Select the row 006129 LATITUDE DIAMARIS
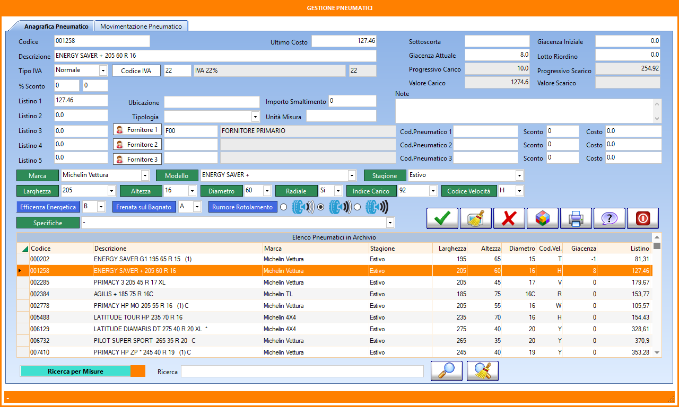Viewport: 679px width, 407px height. 334,329
